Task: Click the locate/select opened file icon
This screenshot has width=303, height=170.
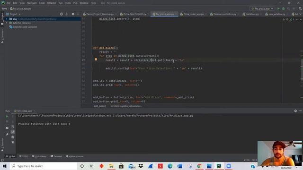Action: coord(61,14)
